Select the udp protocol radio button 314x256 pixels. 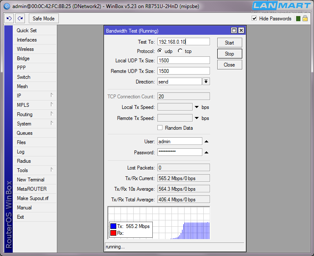[x=160, y=51]
